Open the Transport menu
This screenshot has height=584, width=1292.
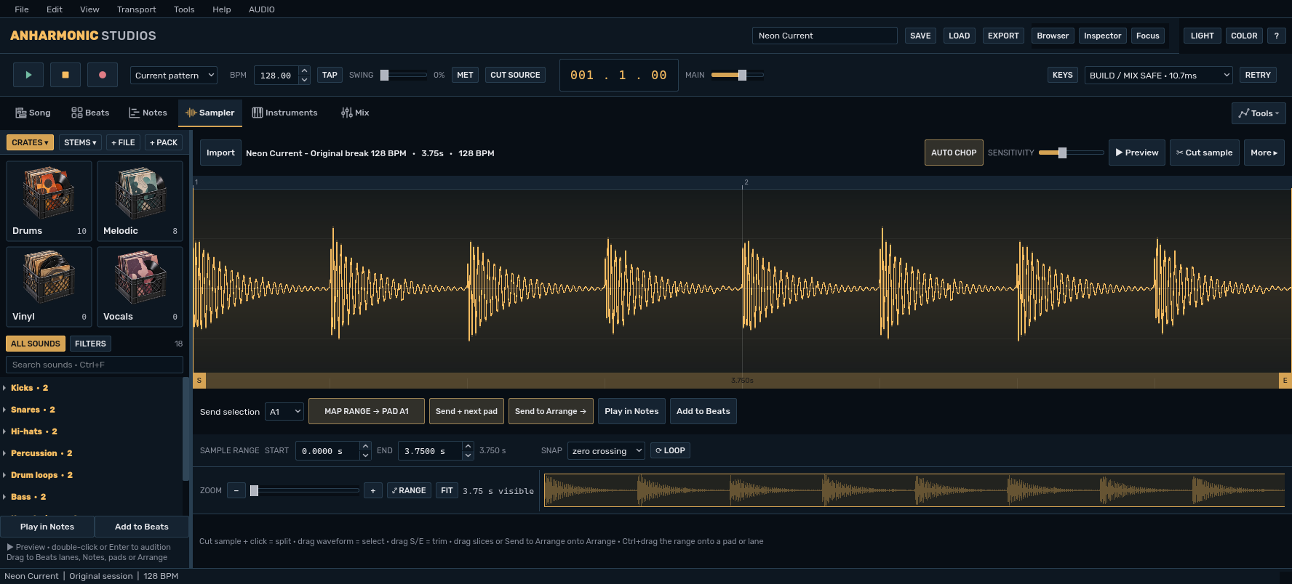137,9
